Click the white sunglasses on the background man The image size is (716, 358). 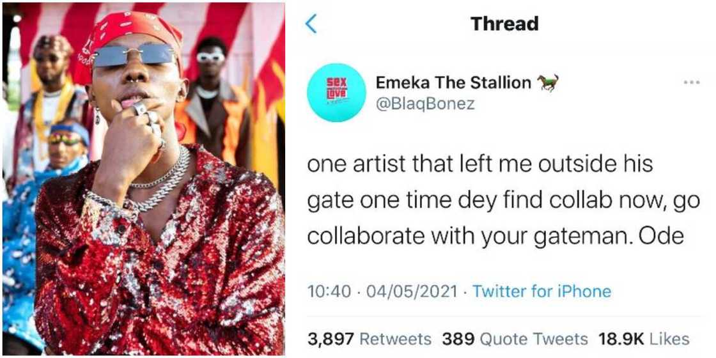[211, 57]
